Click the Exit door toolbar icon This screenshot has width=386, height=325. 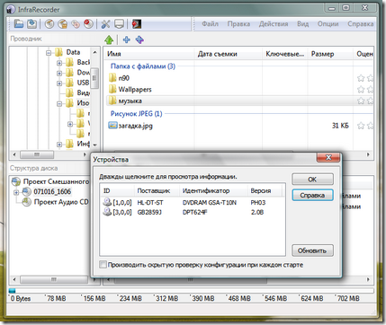[137, 24]
